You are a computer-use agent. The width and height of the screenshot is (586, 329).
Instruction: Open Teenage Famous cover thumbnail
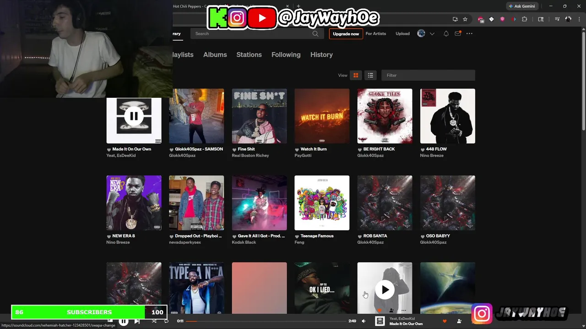[x=322, y=203]
